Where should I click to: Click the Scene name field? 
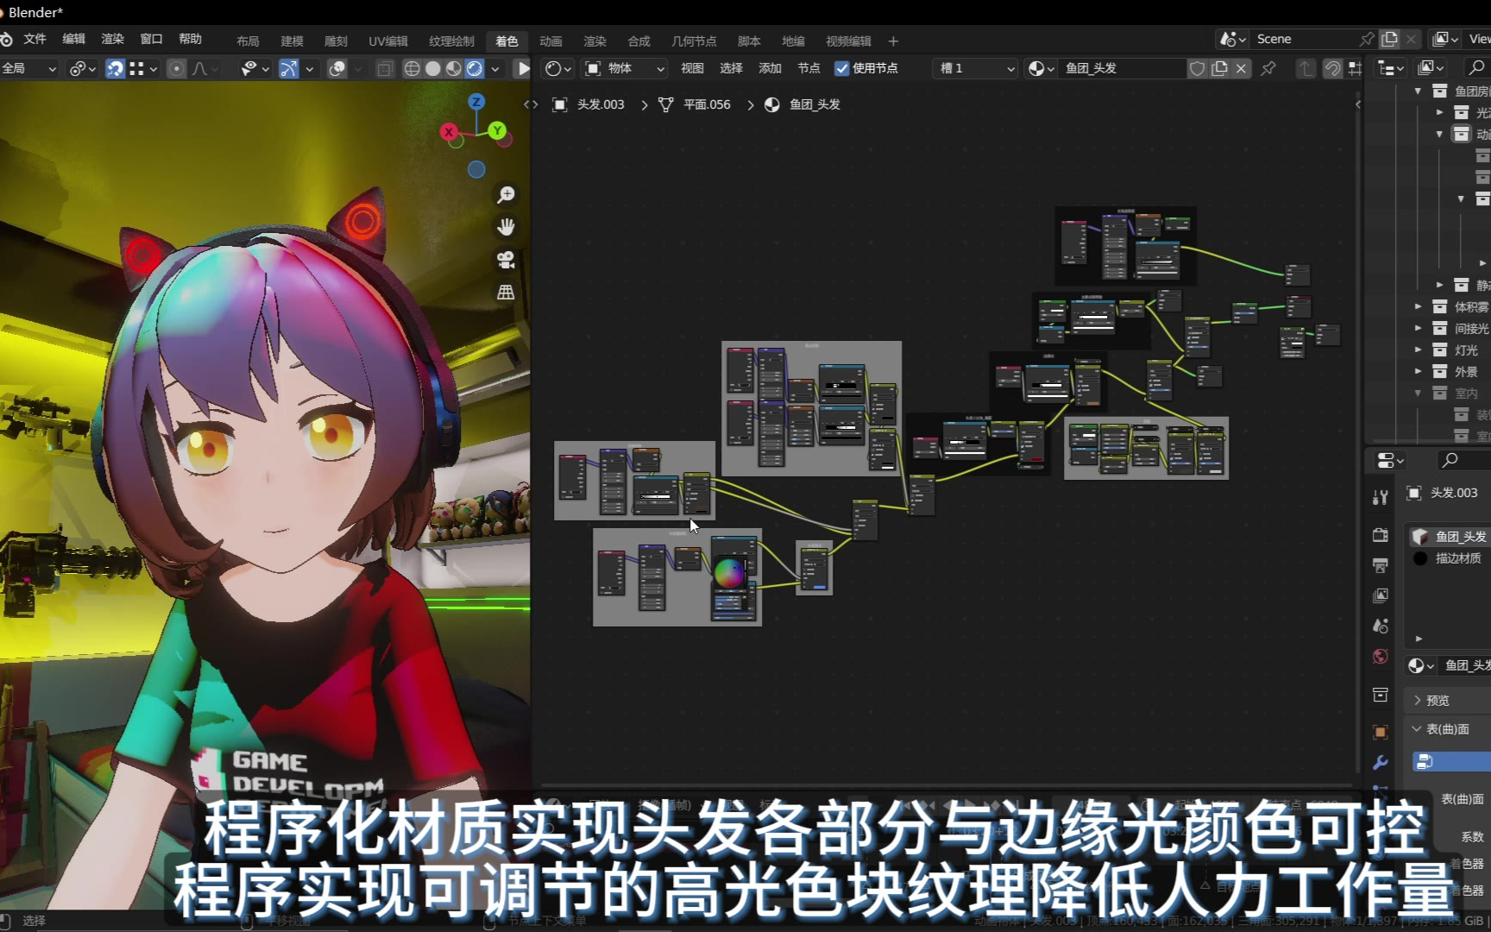tap(1303, 39)
